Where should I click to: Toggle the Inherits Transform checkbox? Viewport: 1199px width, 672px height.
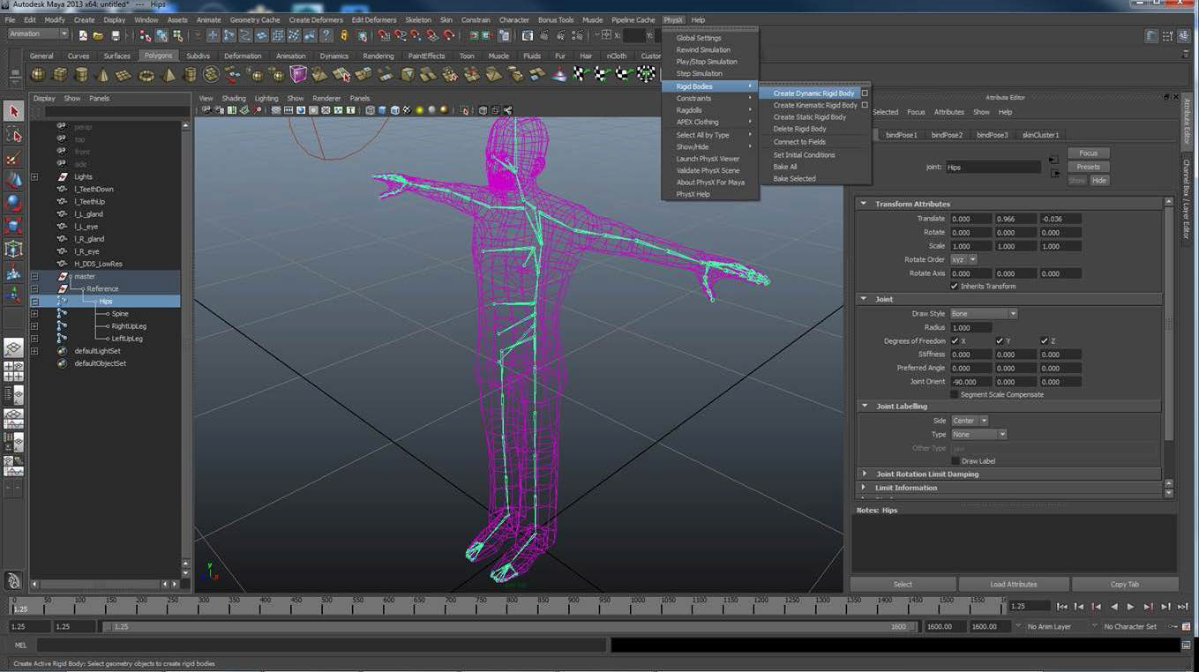[x=954, y=286]
